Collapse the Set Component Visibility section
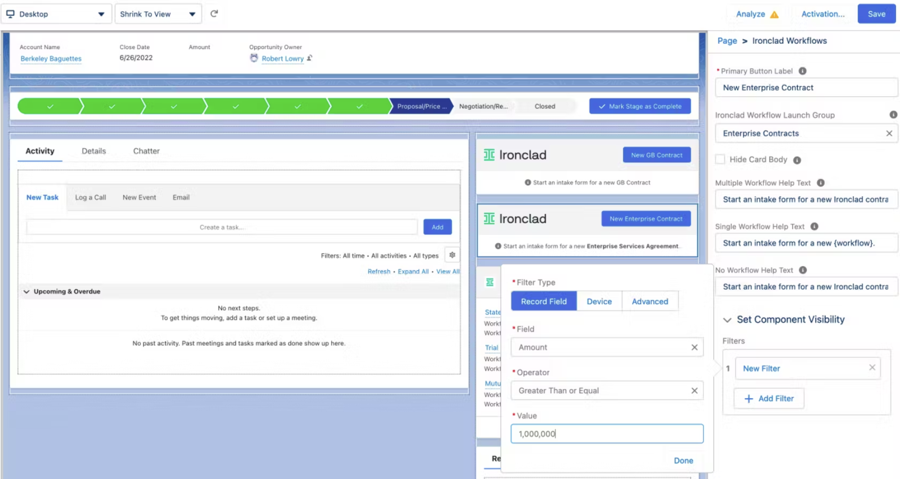 coord(727,320)
